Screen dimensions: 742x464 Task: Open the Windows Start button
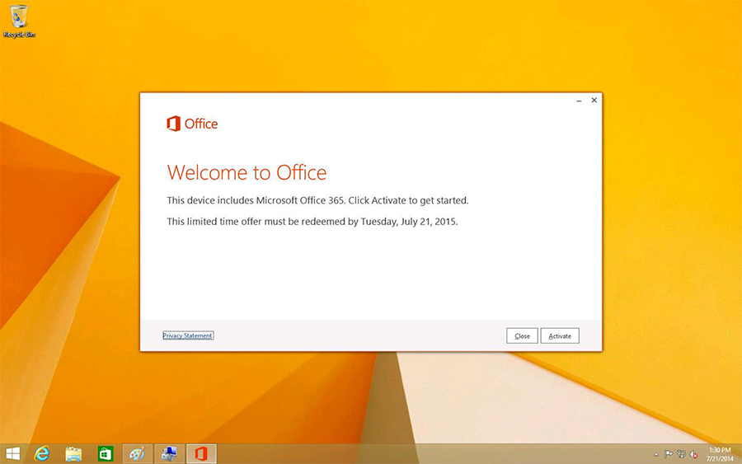click(12, 454)
